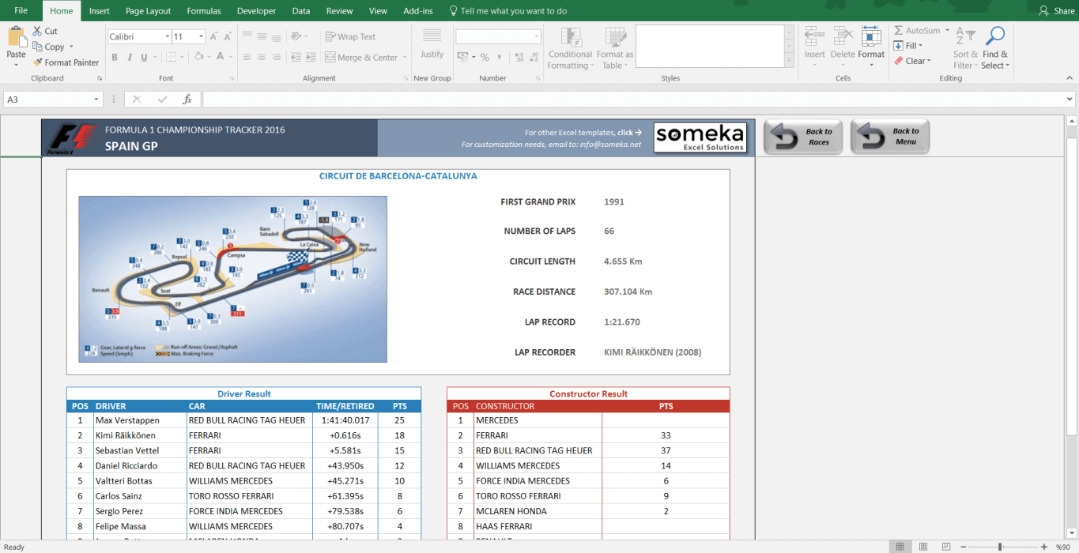Open the Name Box dropdown arrow
The image size is (1079, 553).
[97, 100]
